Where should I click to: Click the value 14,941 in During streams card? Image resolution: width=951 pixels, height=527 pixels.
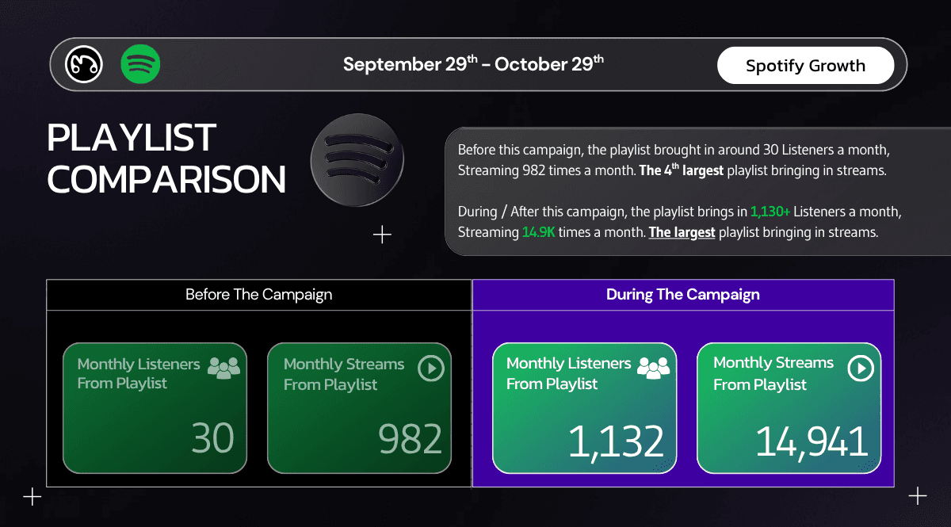[x=812, y=442]
